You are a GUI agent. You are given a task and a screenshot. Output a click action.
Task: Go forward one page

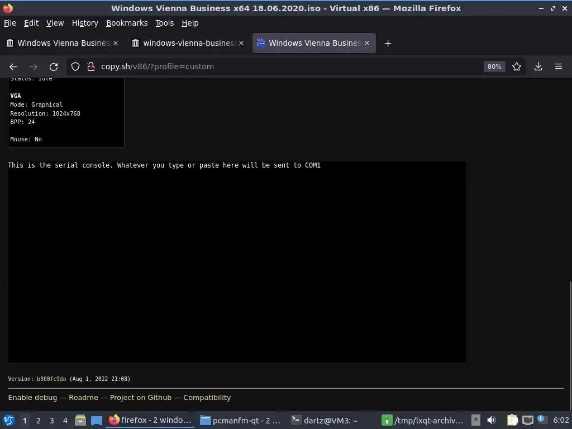34,67
